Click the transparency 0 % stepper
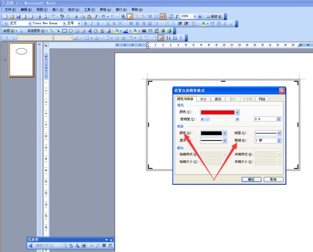Viewport: 313px width, 252px height. tap(279, 119)
